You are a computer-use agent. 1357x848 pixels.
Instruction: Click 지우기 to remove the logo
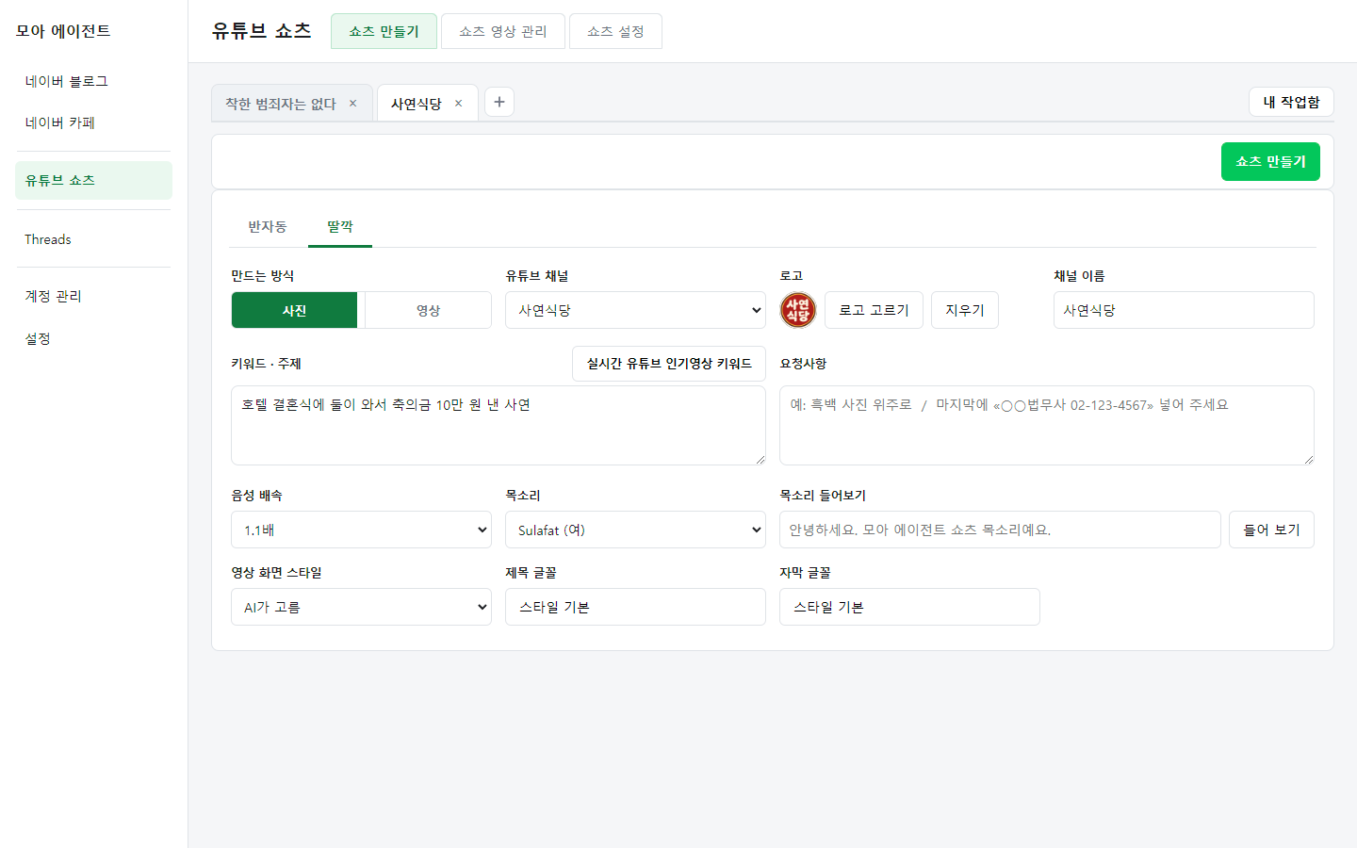pos(965,310)
